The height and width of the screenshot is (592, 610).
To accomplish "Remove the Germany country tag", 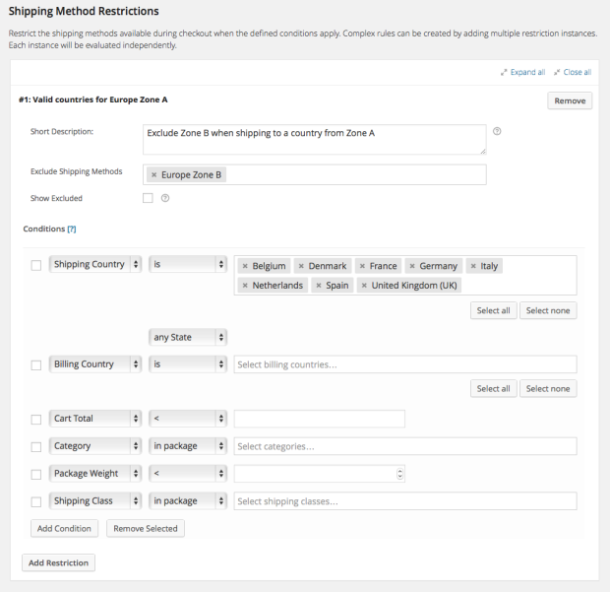I will (x=411, y=266).
